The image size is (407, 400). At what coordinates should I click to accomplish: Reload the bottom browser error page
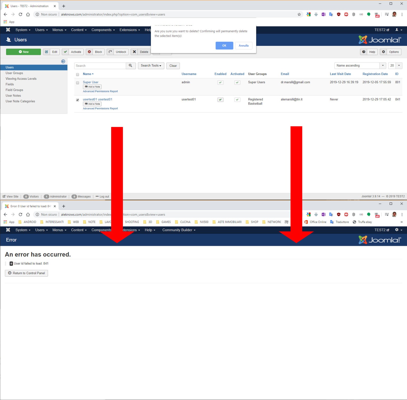[x=21, y=214]
